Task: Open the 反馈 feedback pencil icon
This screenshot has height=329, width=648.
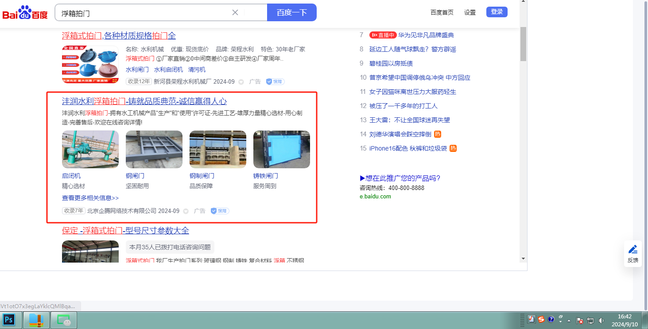Action: coord(633,249)
